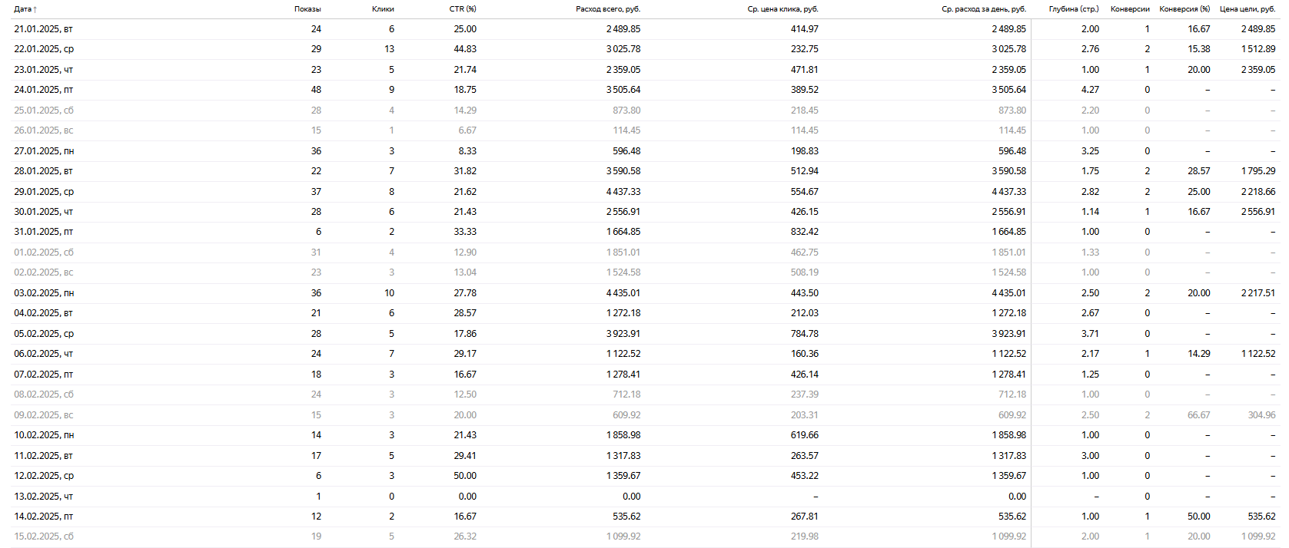Click the CTR (%) column header
The image size is (1289, 548).
point(463,9)
